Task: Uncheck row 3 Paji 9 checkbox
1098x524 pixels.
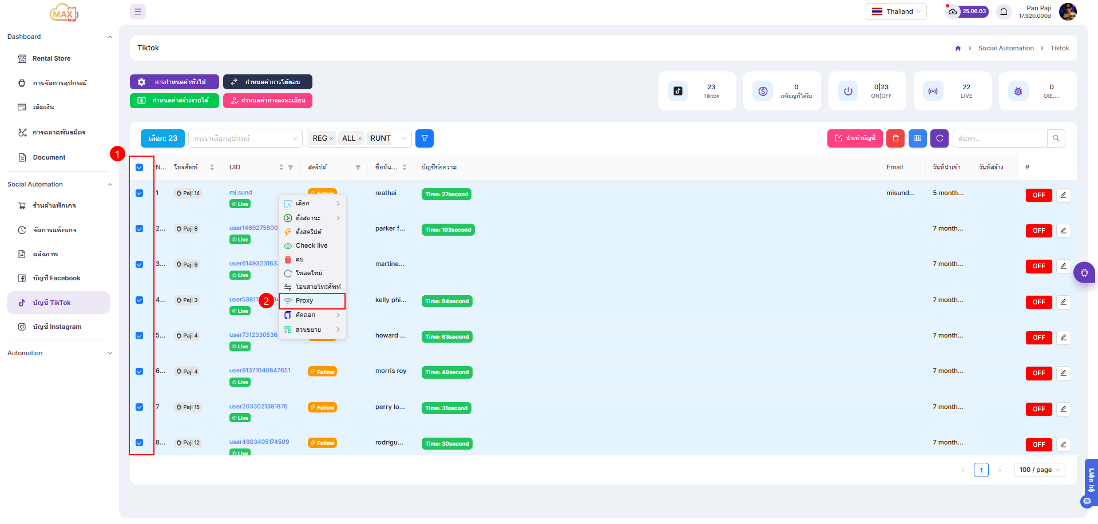Action: (x=140, y=264)
